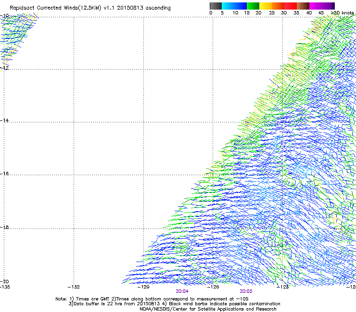Click the '0' label under the color scale

tap(211, 13)
